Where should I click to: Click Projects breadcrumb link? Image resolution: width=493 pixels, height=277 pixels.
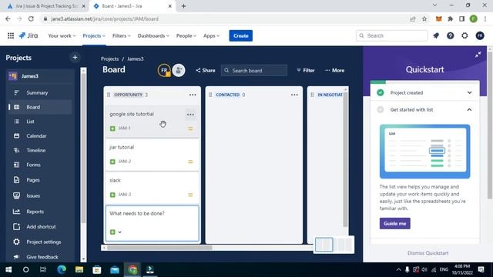point(109,58)
